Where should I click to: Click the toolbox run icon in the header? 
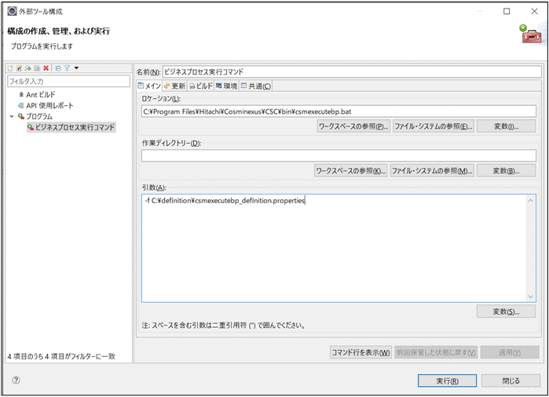(531, 35)
